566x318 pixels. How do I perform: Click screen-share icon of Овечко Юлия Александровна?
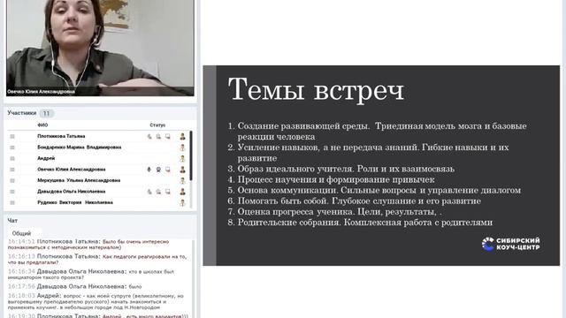click(168, 170)
